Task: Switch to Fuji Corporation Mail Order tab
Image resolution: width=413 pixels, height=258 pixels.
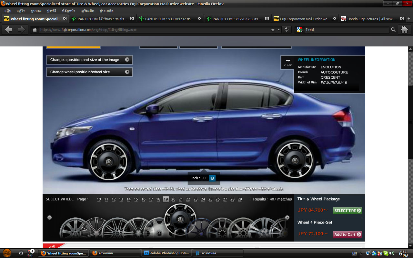Action: (x=305, y=19)
